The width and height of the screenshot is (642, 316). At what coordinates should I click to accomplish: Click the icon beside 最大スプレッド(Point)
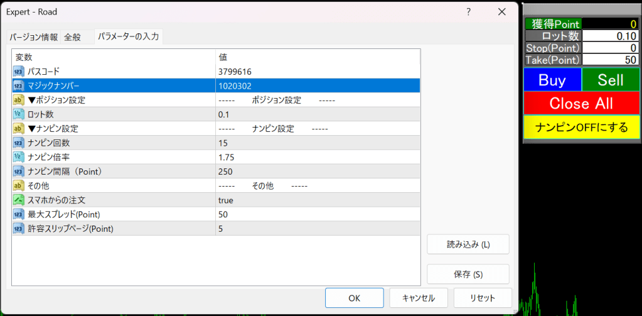[x=19, y=214]
